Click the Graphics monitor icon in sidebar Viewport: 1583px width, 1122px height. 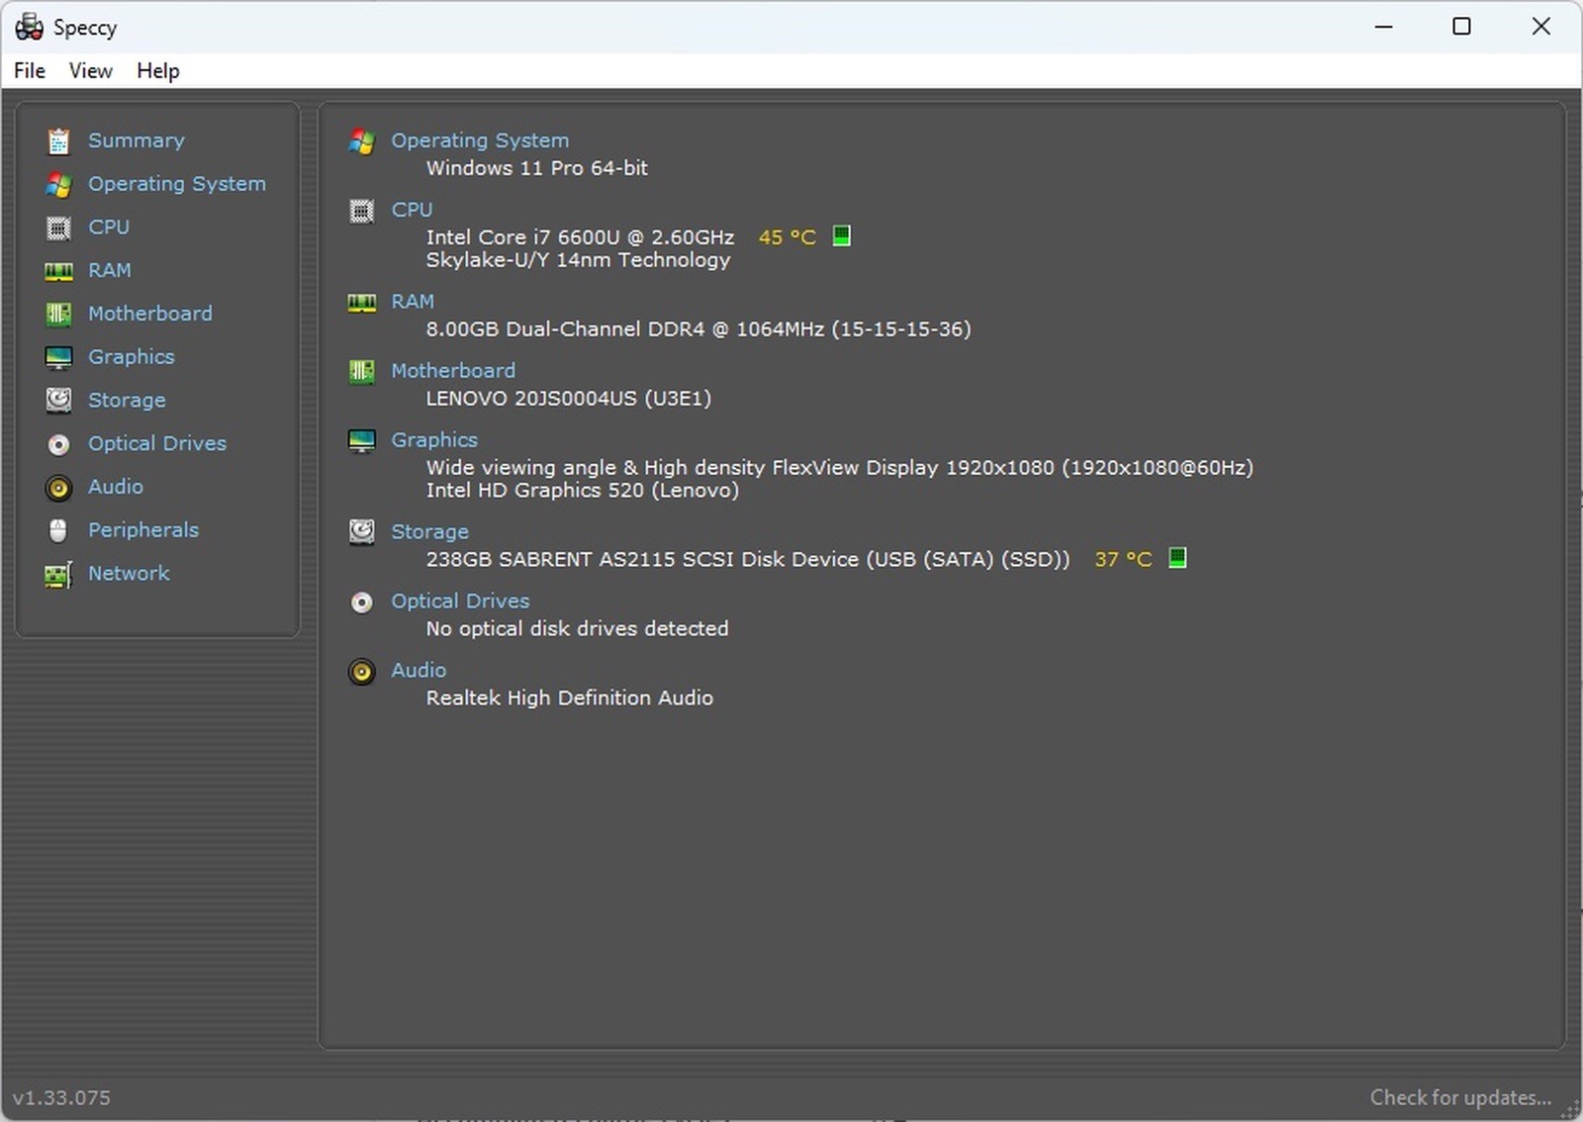tap(58, 357)
